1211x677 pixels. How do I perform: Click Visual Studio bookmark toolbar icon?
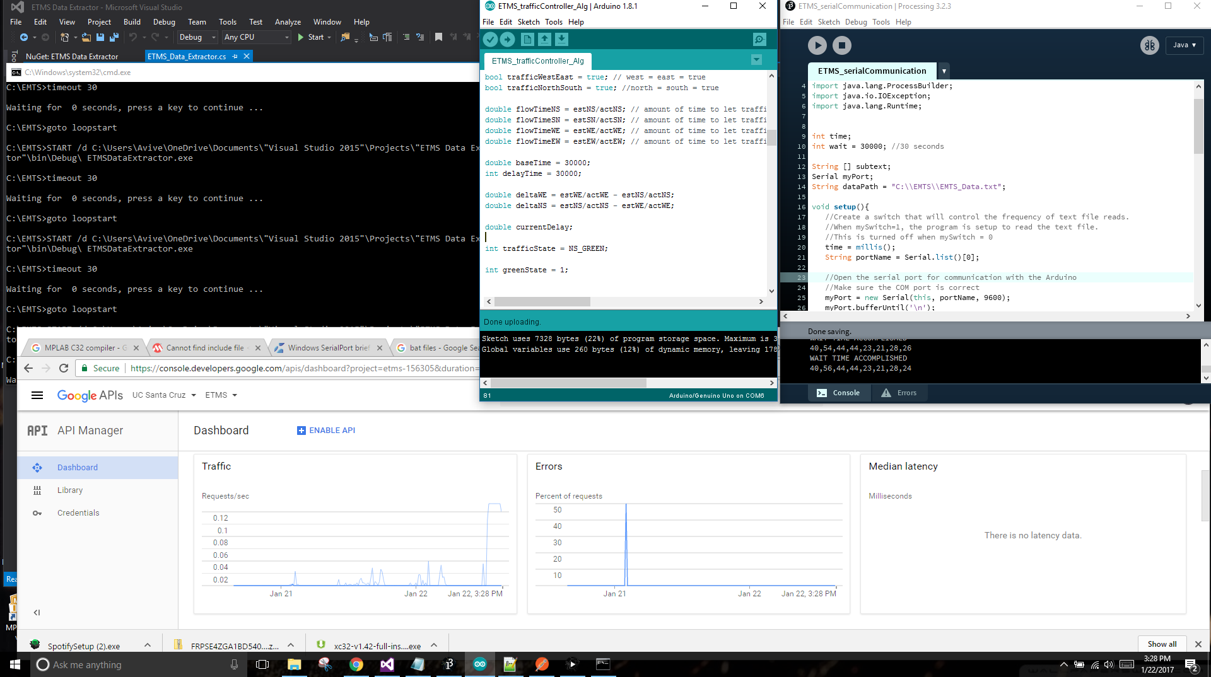[438, 37]
